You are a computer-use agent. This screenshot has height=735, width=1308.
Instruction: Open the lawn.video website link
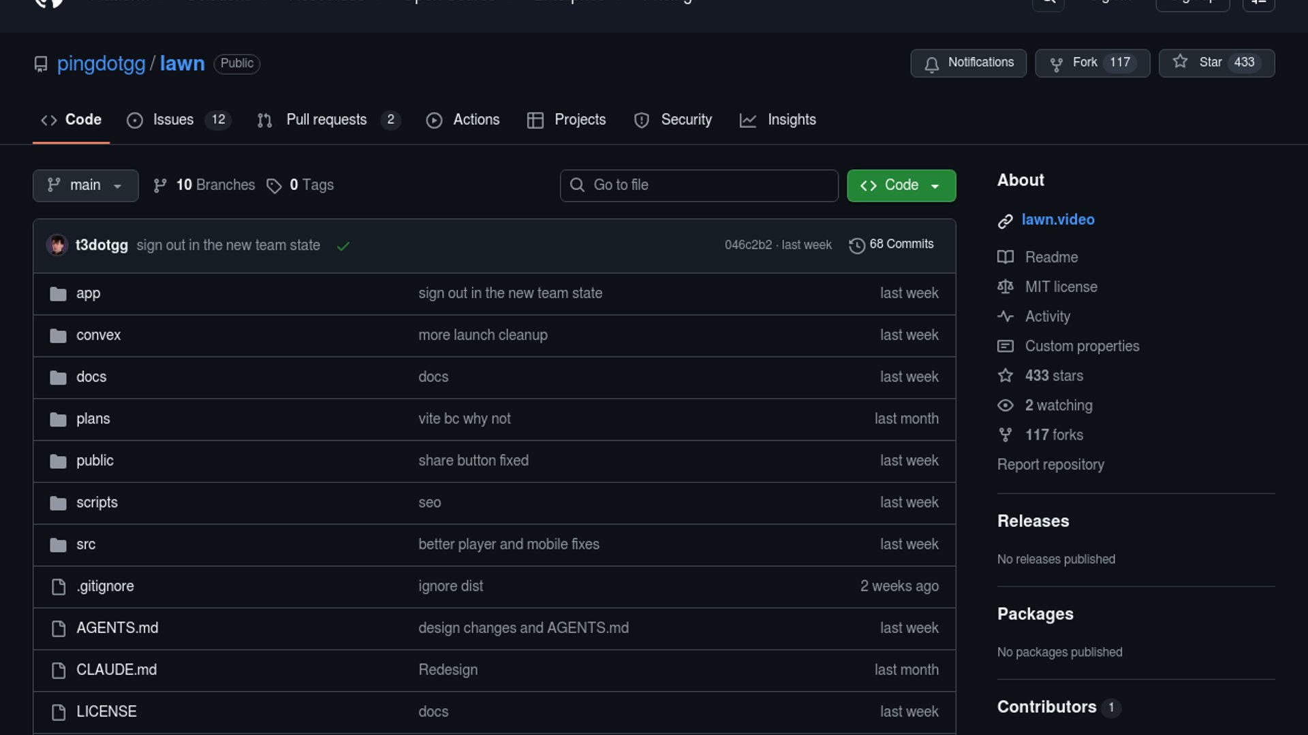pyautogui.click(x=1057, y=220)
